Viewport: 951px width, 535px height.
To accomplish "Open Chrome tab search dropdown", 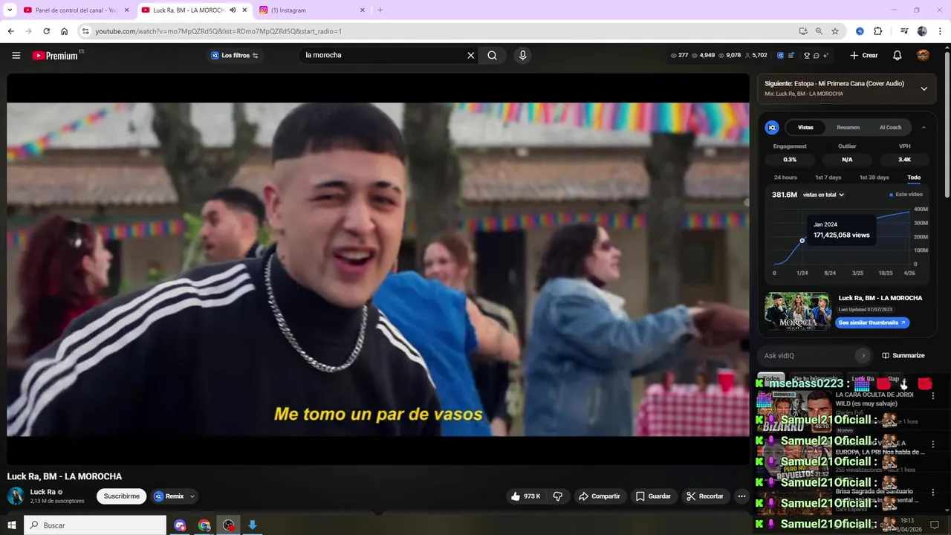I will click(10, 10).
